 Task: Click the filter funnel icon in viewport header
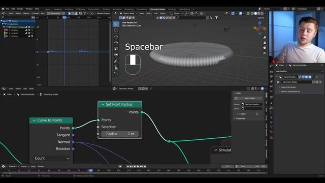pos(217,18)
